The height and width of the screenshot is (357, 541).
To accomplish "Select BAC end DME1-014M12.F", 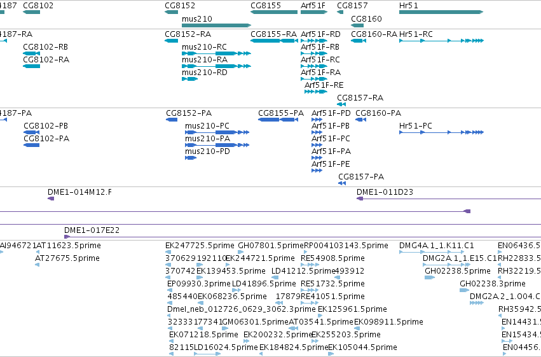I will pos(51,199).
